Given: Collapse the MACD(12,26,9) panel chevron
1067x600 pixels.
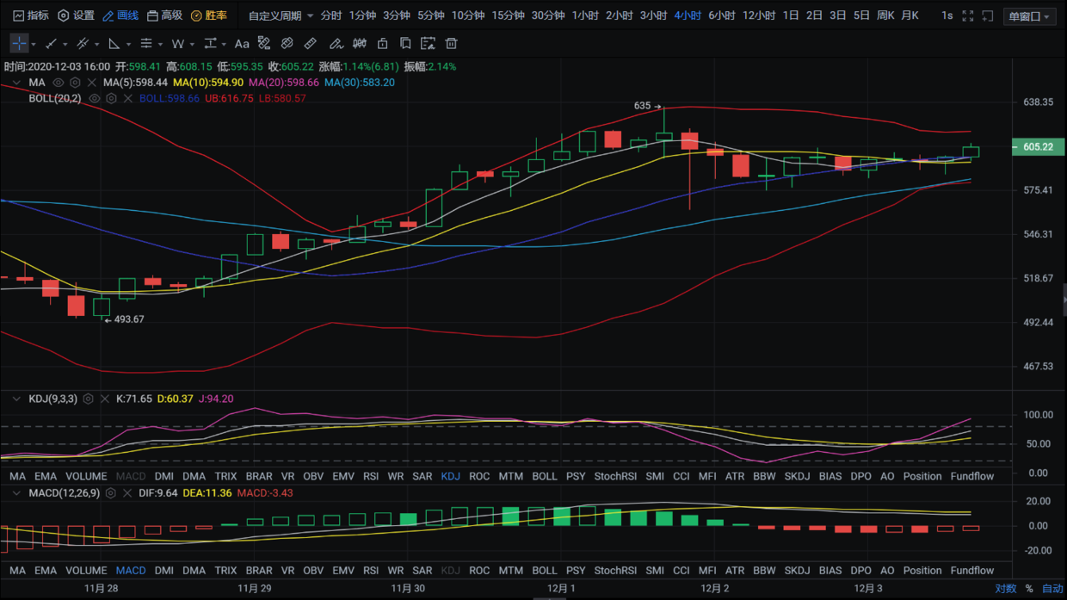Looking at the screenshot, I should (16, 493).
